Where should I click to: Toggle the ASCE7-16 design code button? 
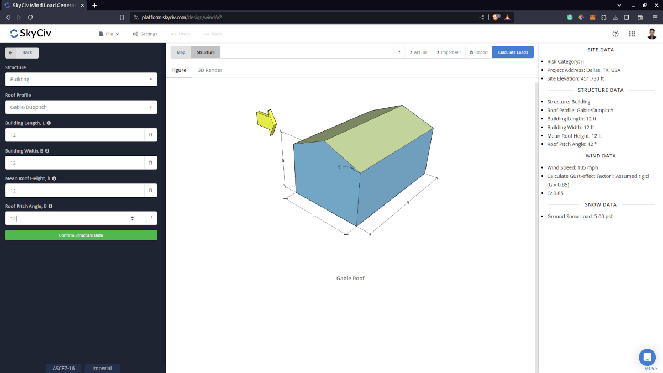click(x=64, y=368)
